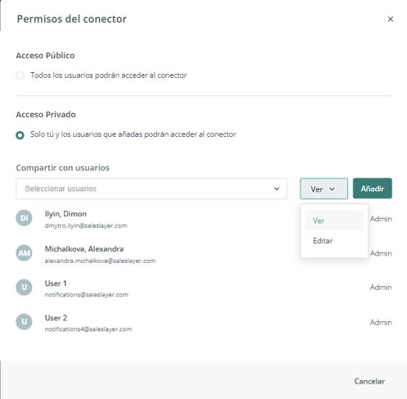This screenshot has height=399, width=407.
Task: Click the Cancelar button
Action: click(370, 382)
